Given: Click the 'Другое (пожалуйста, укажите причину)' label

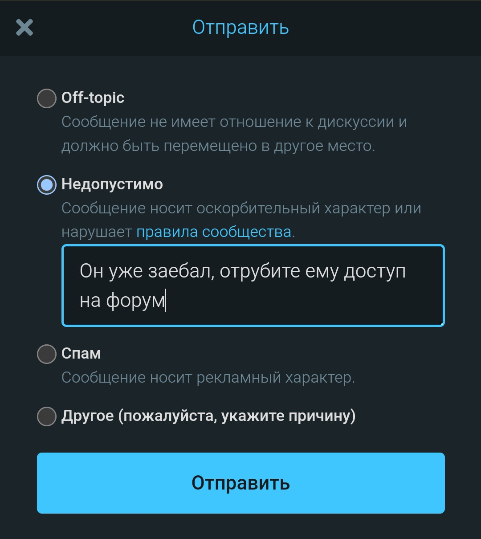Looking at the screenshot, I should click(208, 416).
